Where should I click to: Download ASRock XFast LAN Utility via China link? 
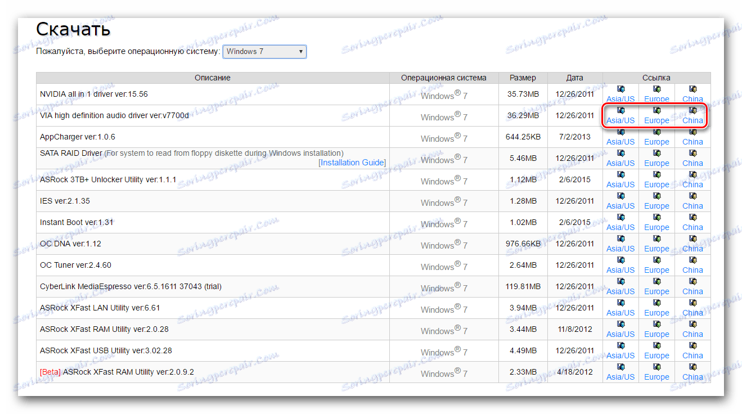(x=692, y=313)
